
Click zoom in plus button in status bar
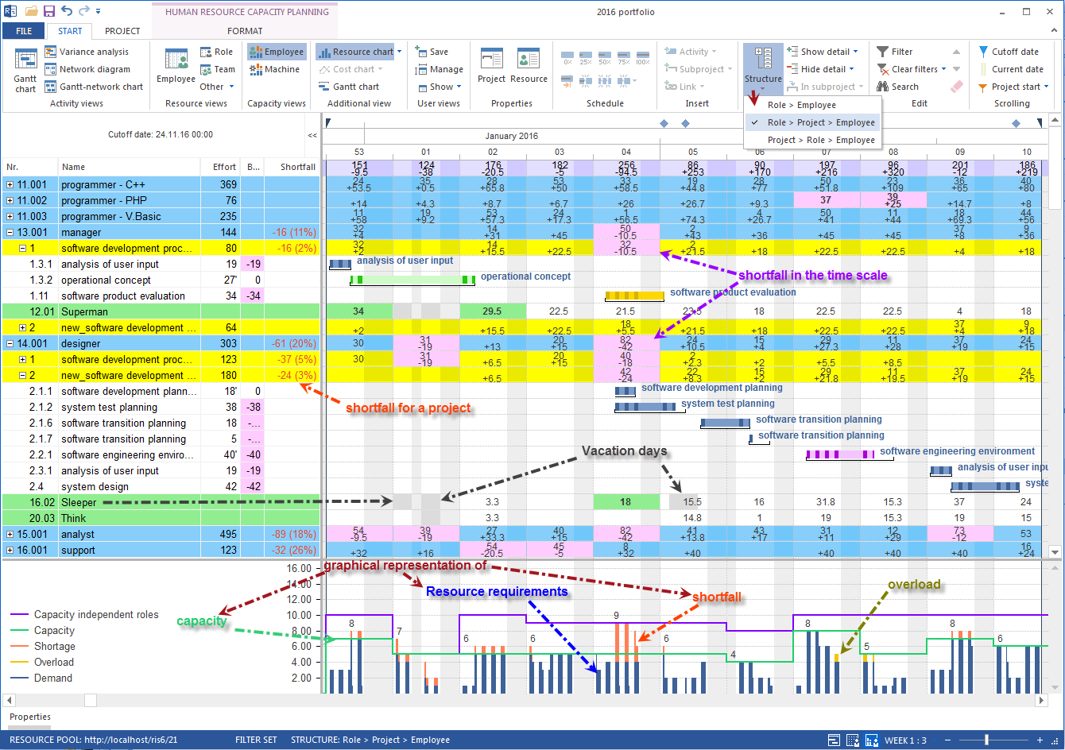click(x=1040, y=740)
